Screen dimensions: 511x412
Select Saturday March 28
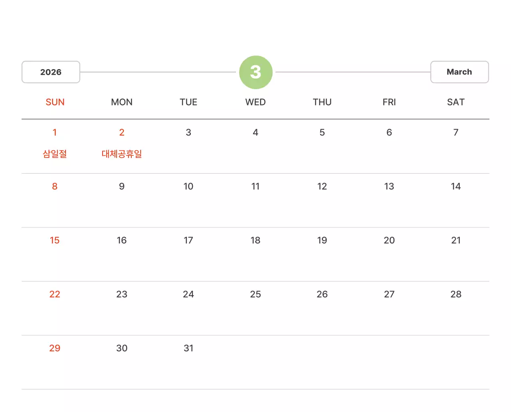(456, 295)
